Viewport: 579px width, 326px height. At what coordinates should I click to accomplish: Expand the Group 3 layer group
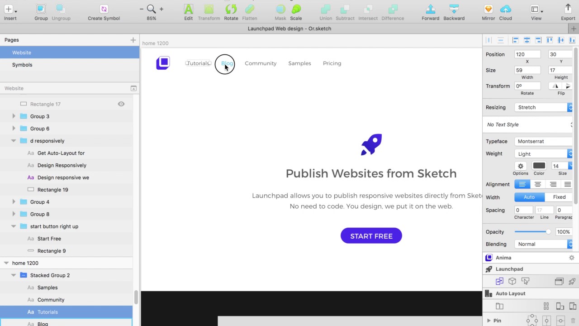pyautogui.click(x=14, y=116)
